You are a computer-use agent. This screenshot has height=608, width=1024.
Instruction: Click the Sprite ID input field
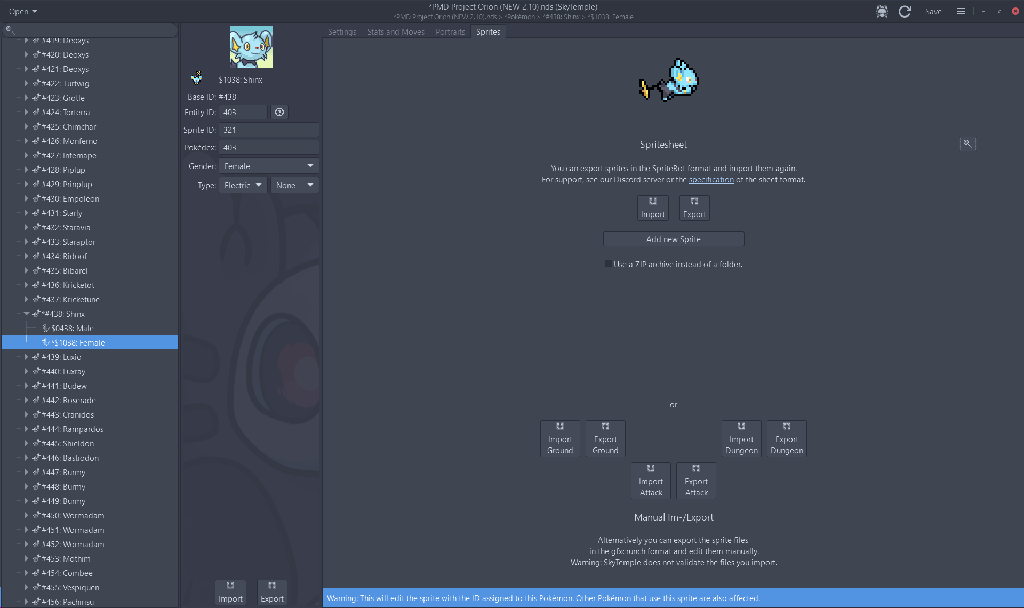point(269,130)
